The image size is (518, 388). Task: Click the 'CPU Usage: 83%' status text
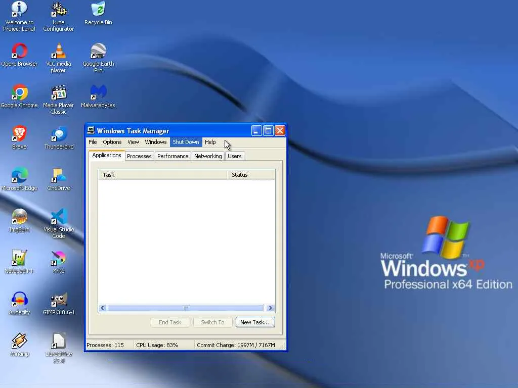coord(157,345)
